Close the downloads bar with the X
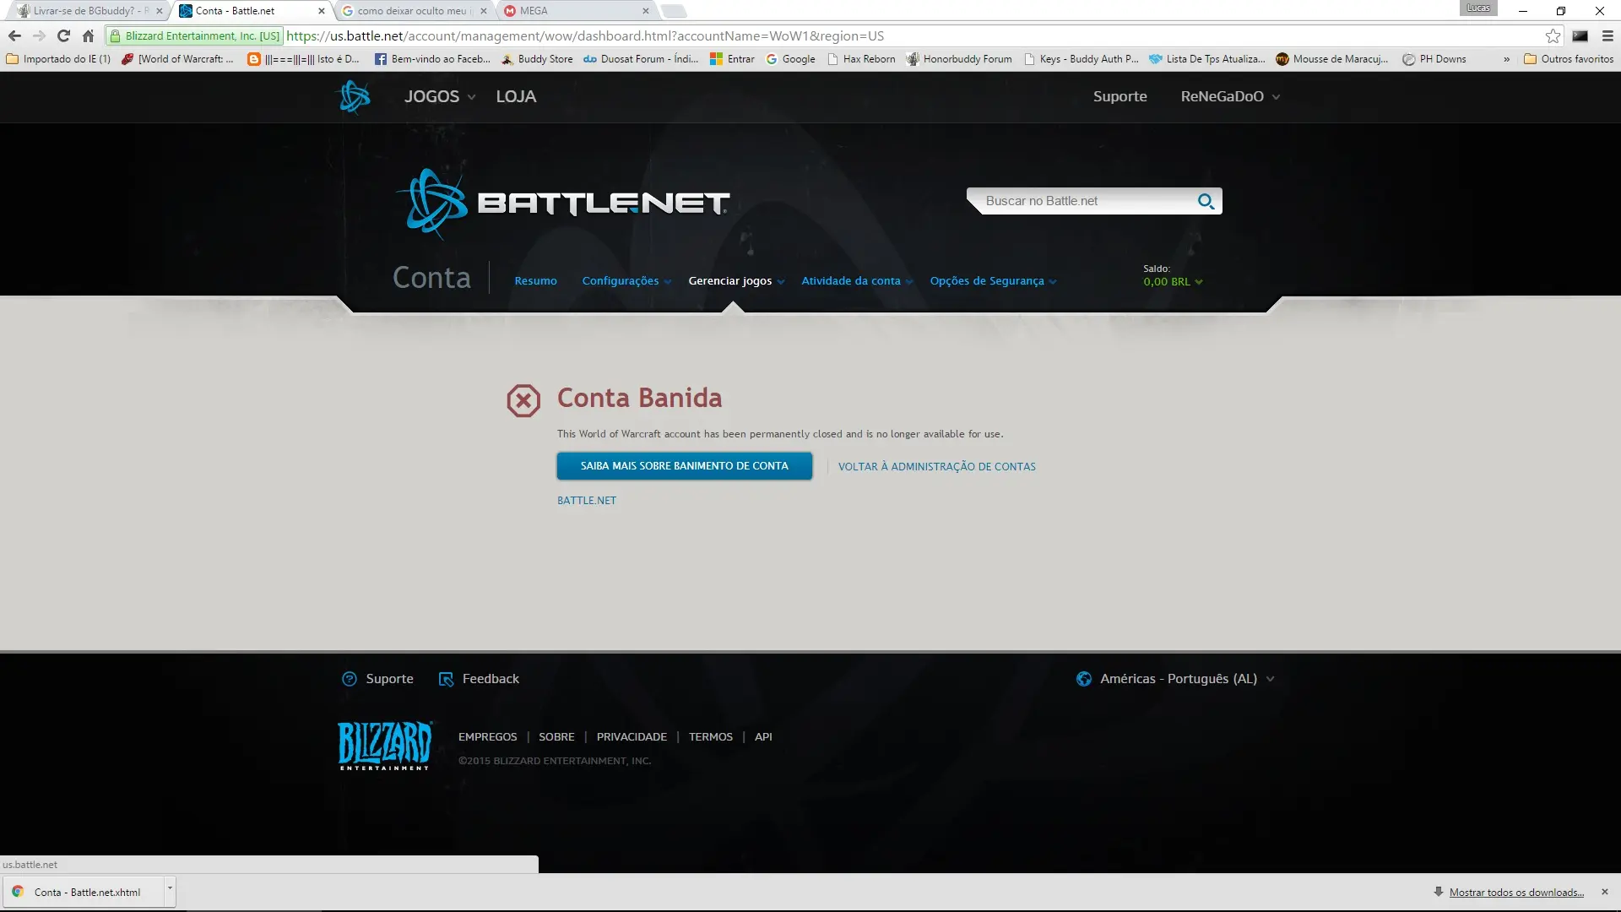 (x=1605, y=892)
